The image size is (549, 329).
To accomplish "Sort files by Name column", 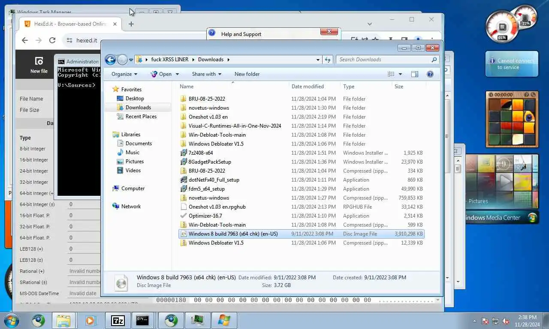I will [x=232, y=87].
